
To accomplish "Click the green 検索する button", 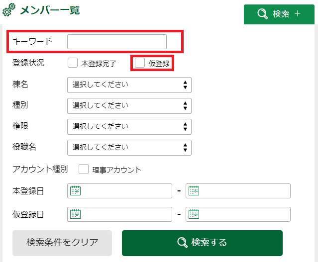I will coord(202,243).
